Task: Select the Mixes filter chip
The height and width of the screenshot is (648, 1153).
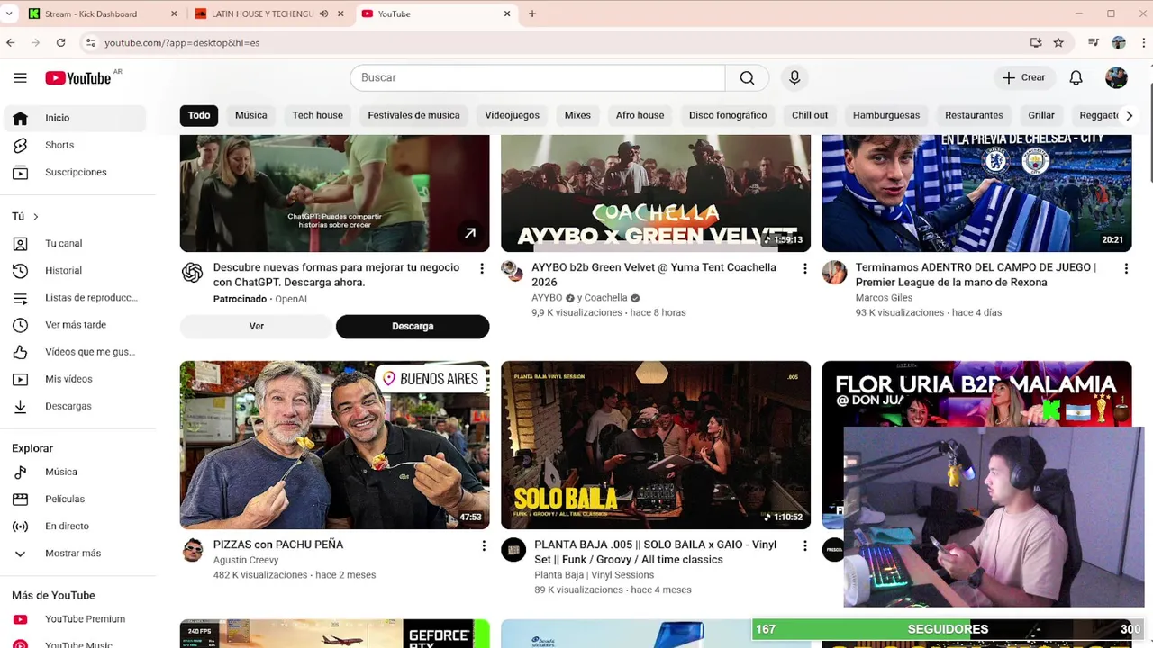Action: tap(577, 115)
